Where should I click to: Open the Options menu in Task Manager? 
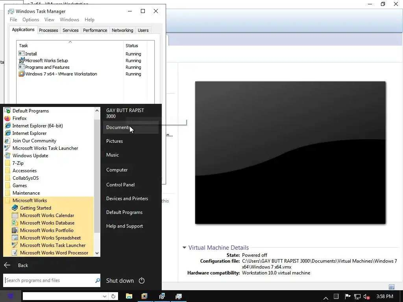pos(31,20)
